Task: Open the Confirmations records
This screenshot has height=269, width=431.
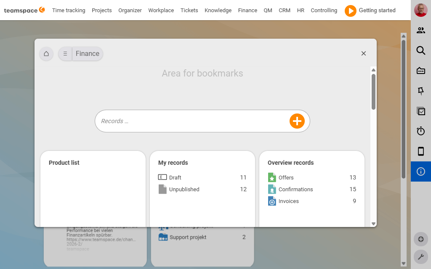Action: click(296, 190)
